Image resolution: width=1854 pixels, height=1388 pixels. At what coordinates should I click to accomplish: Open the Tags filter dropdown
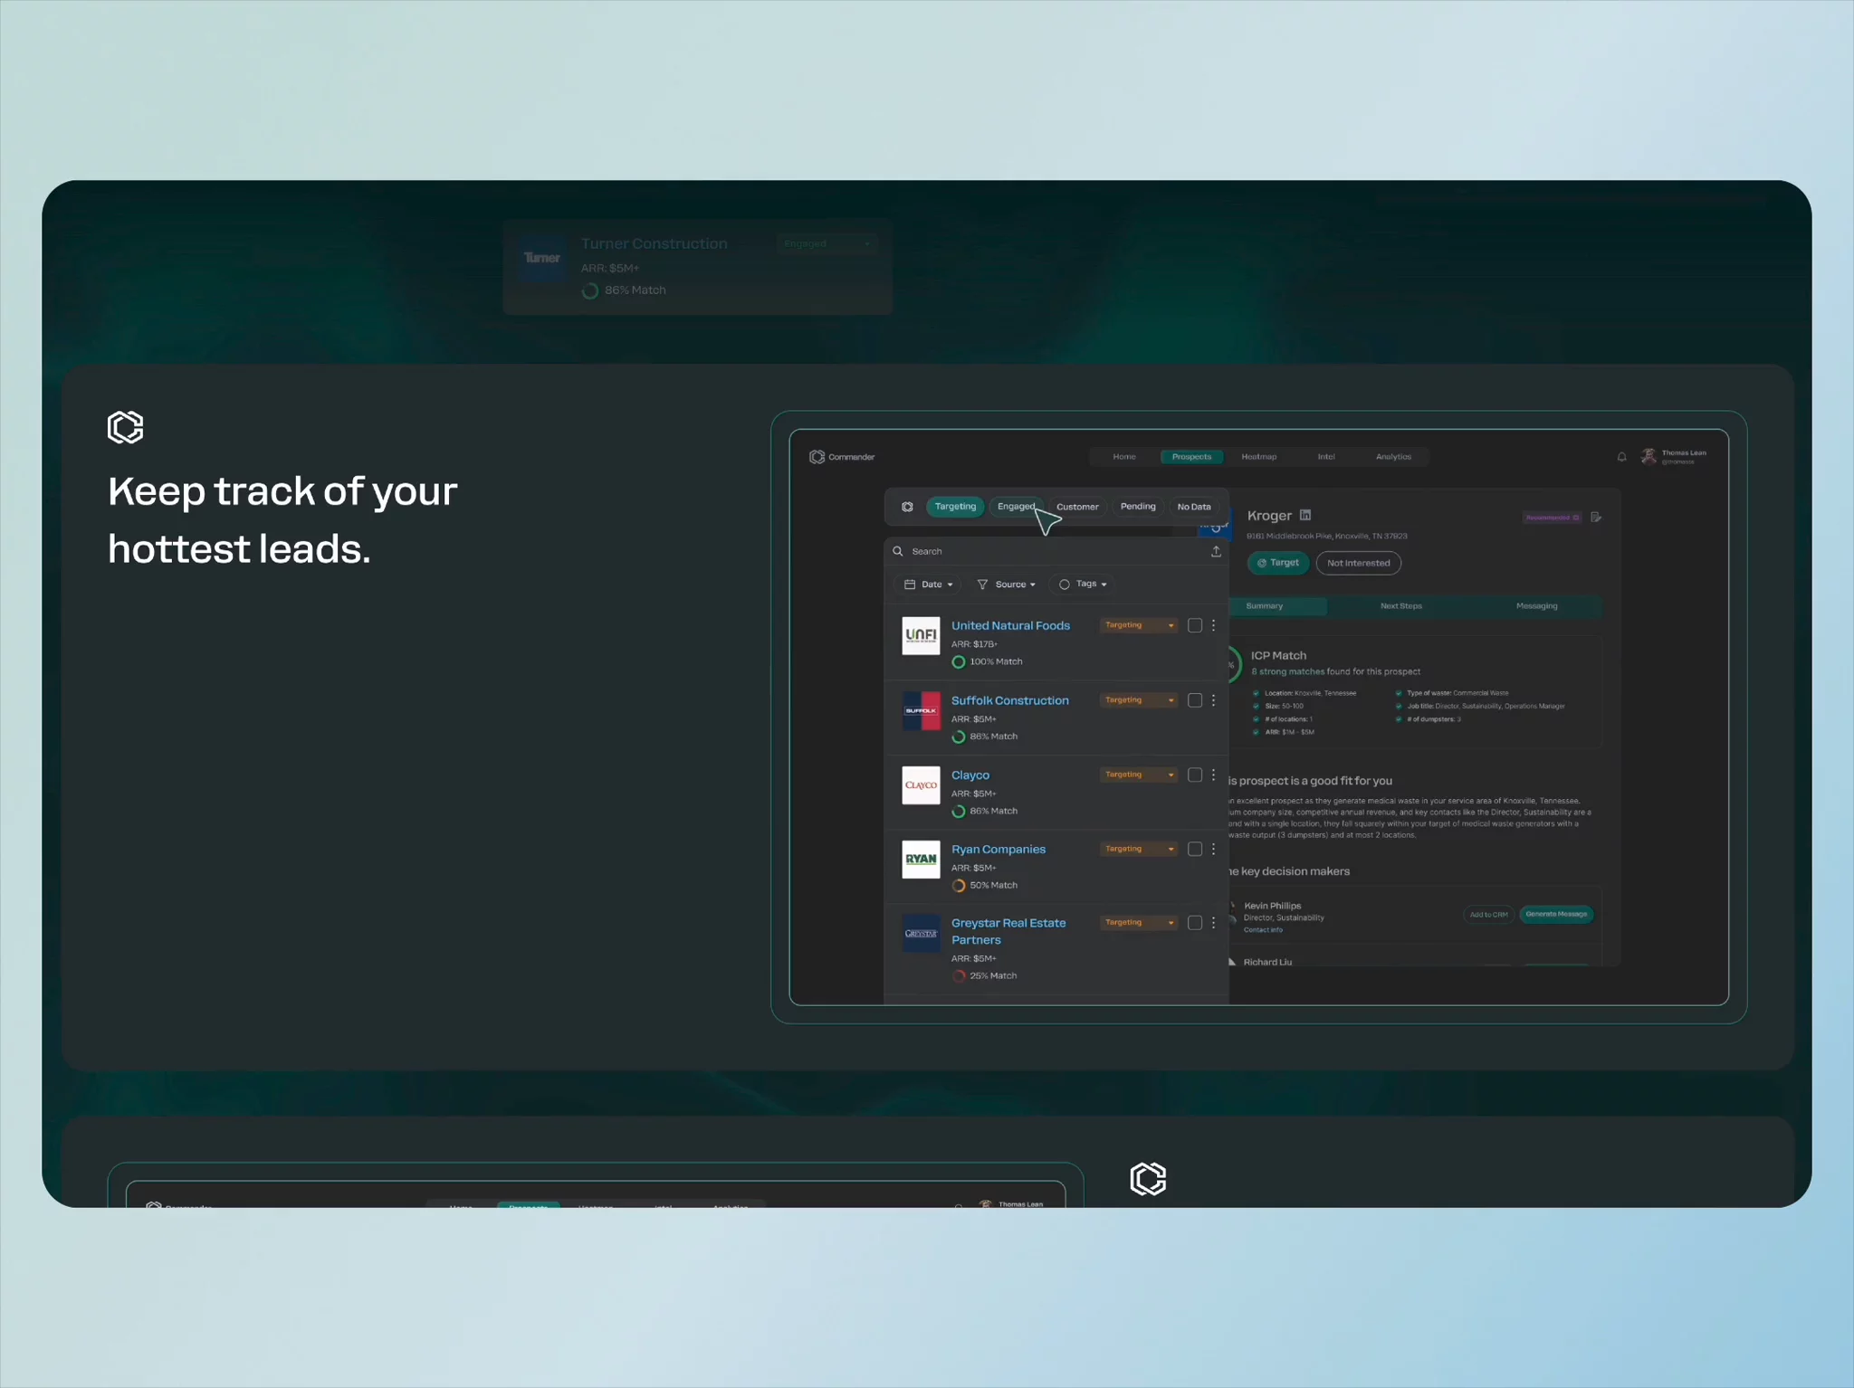(1083, 585)
